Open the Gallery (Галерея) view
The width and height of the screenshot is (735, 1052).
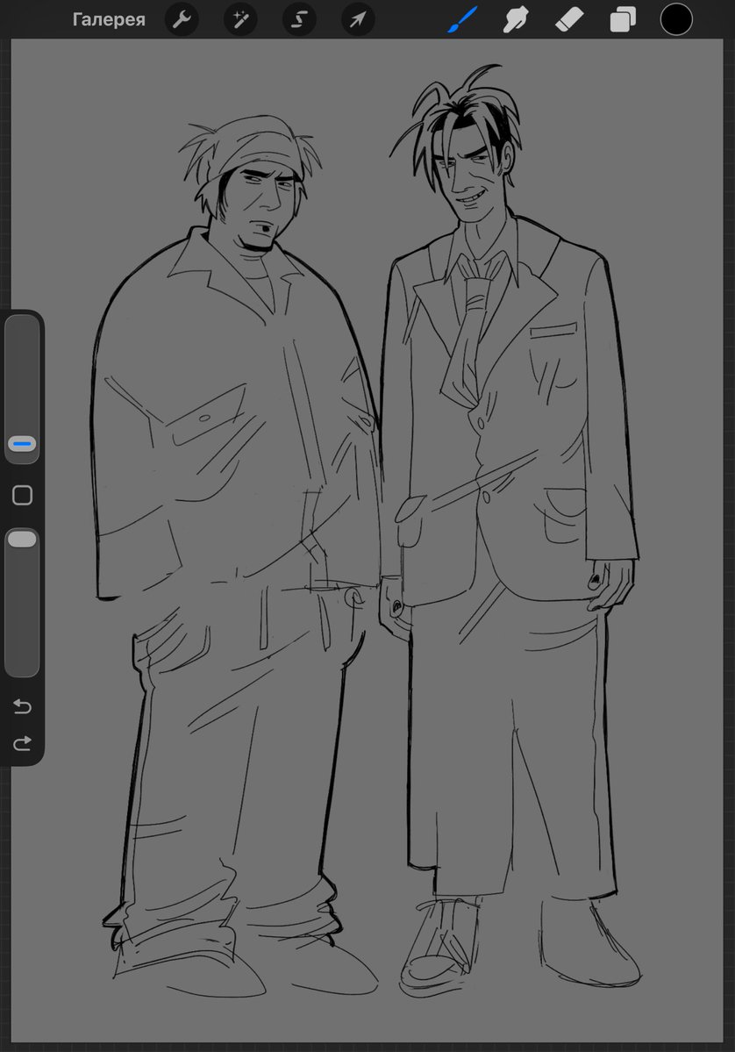point(109,19)
